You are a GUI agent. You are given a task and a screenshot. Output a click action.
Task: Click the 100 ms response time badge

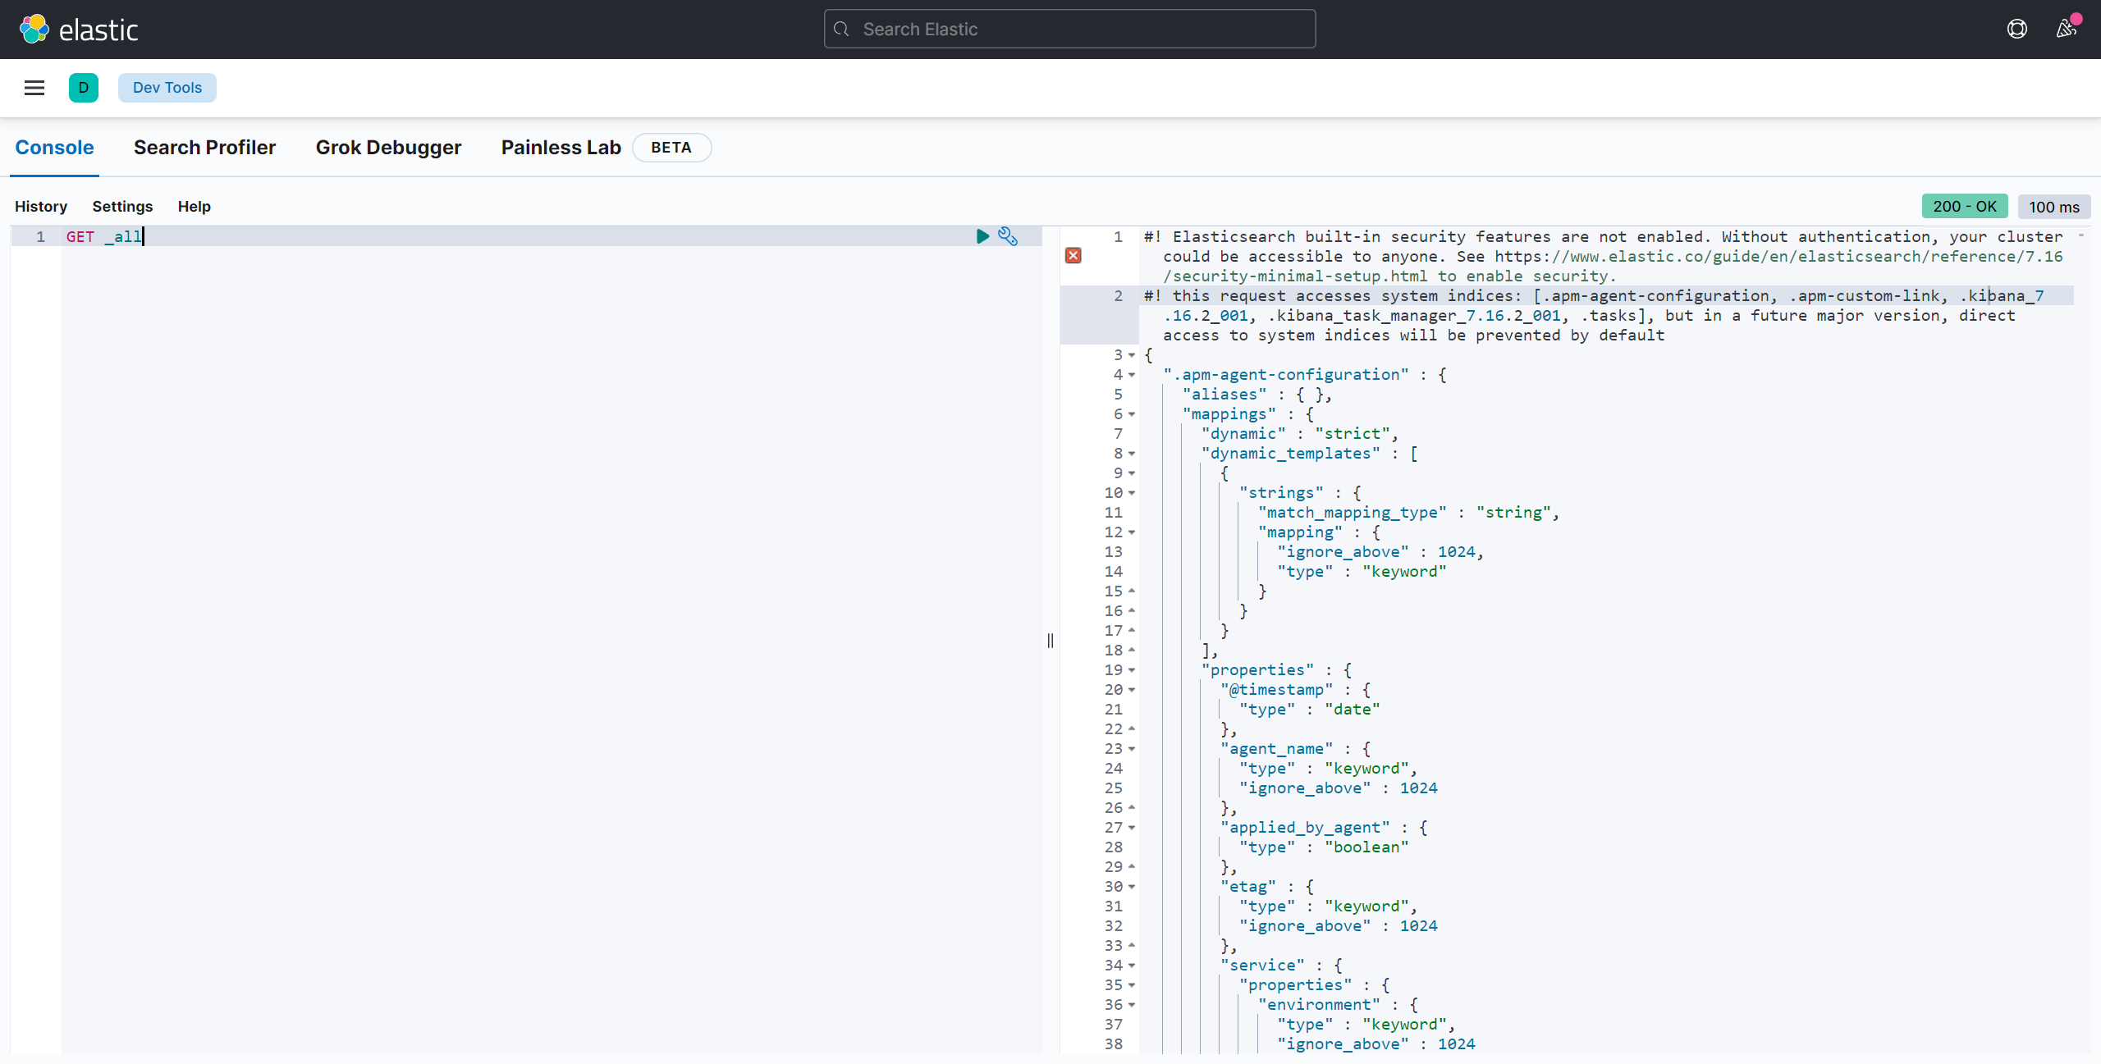click(x=2054, y=207)
